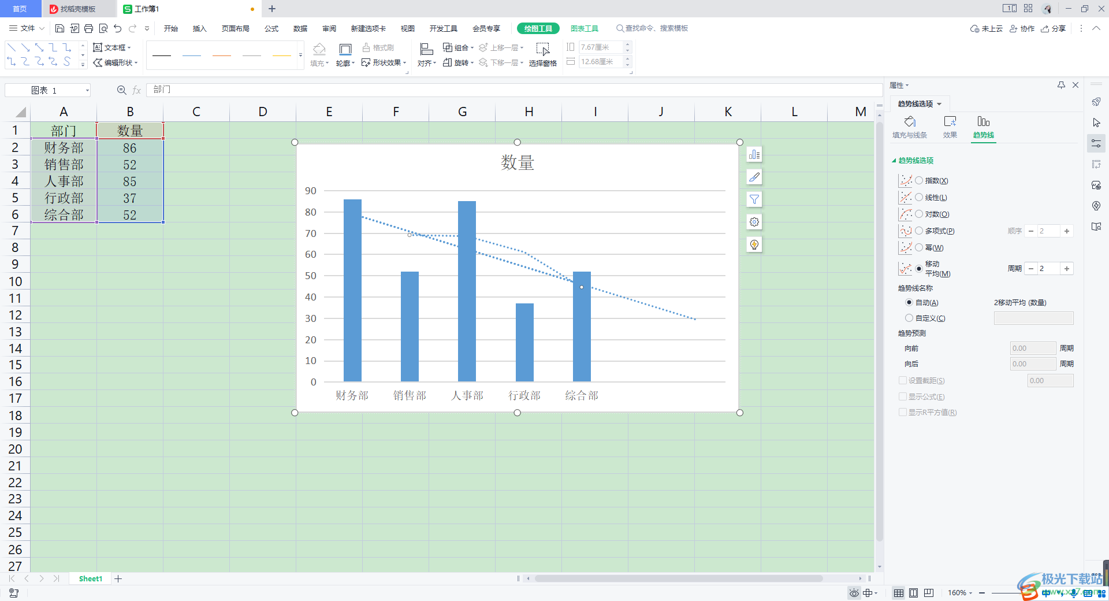Pin the properties panel
Viewport: 1109px width, 601px height.
point(1061,85)
